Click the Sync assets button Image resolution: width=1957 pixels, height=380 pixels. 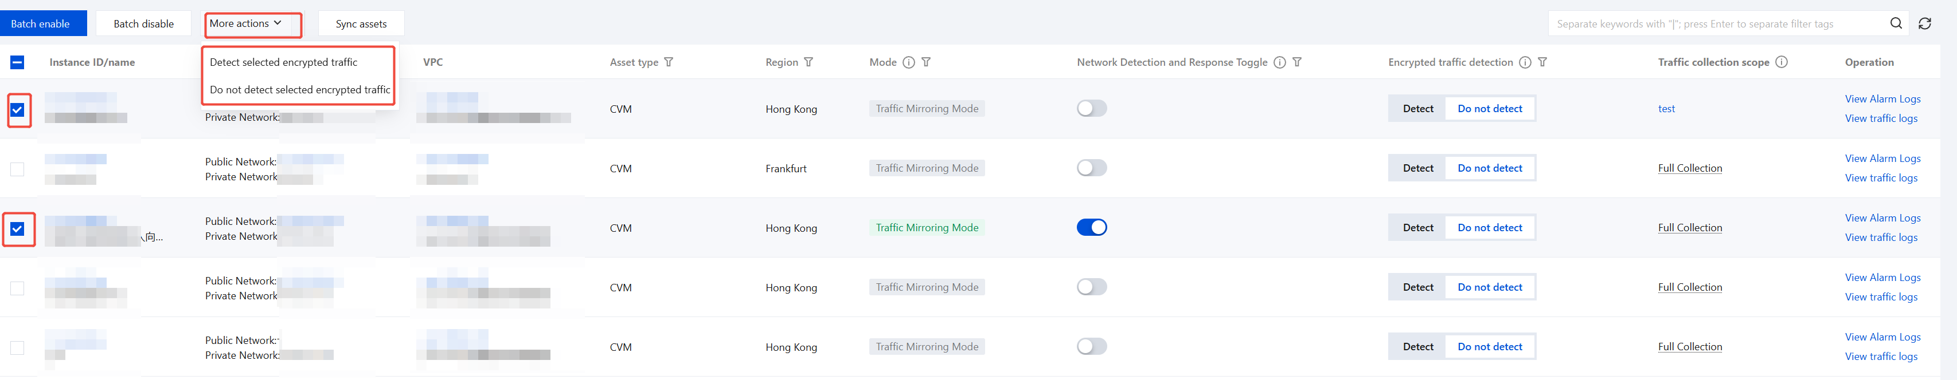361,23
